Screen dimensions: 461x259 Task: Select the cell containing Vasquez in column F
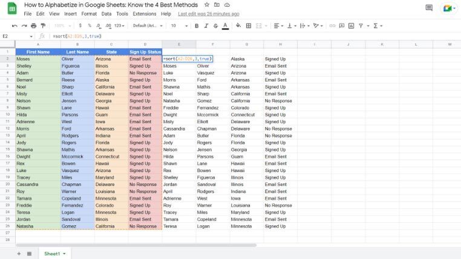click(x=213, y=72)
